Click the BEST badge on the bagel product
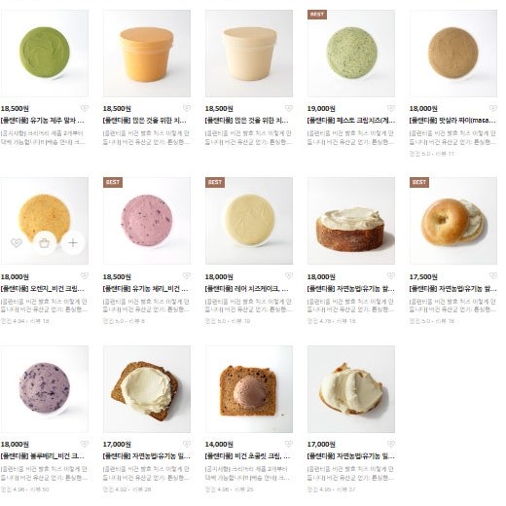The height and width of the screenshot is (506, 506). pyautogui.click(x=419, y=182)
